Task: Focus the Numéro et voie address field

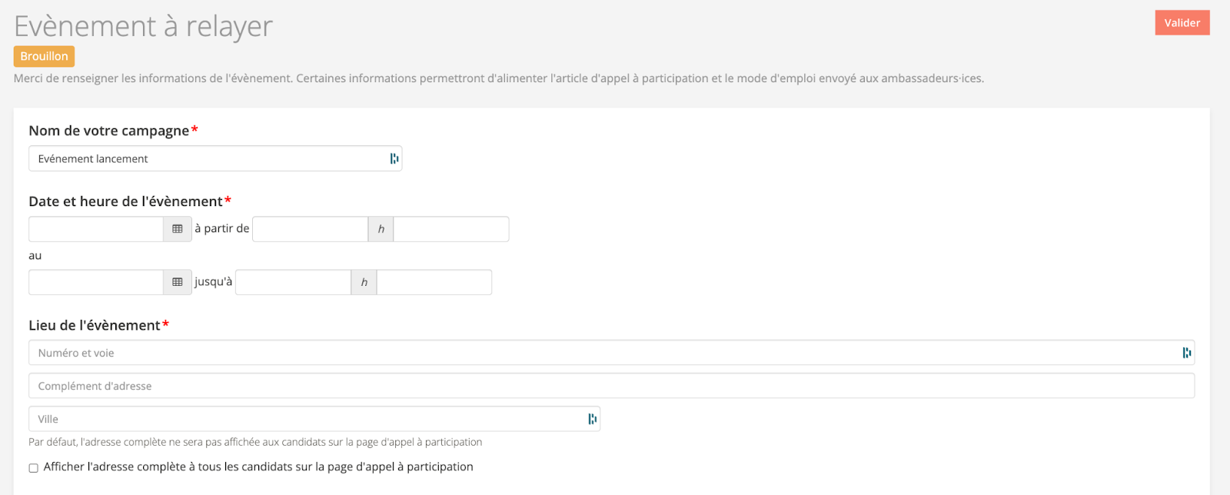Action: tap(600, 353)
